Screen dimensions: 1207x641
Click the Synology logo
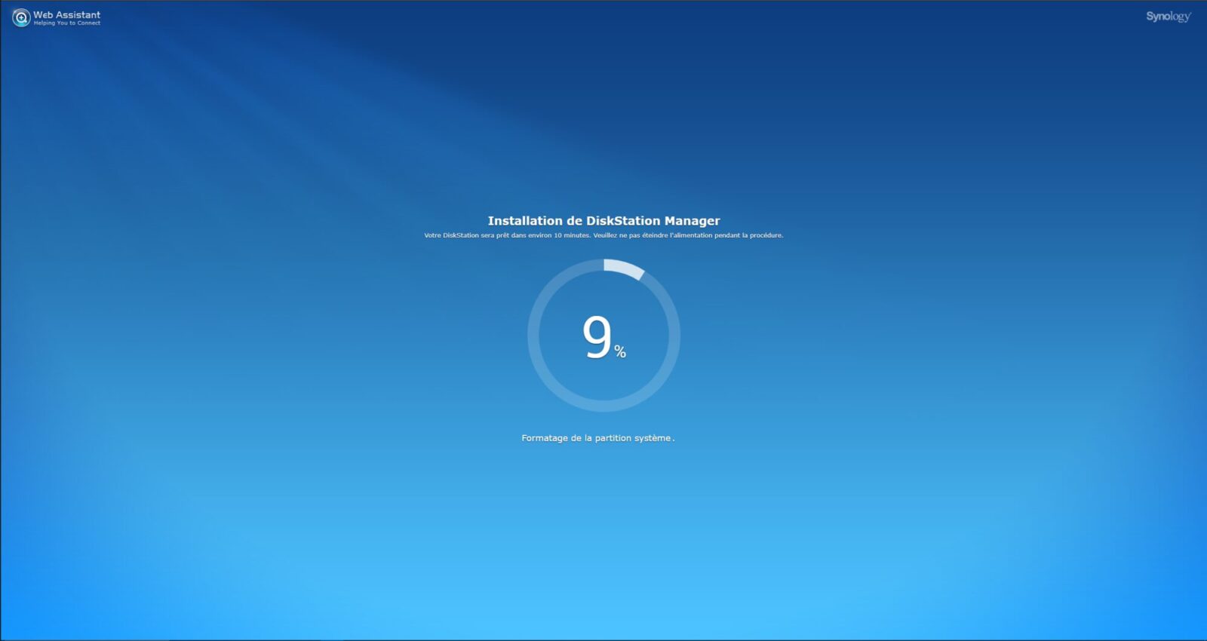1168,17
